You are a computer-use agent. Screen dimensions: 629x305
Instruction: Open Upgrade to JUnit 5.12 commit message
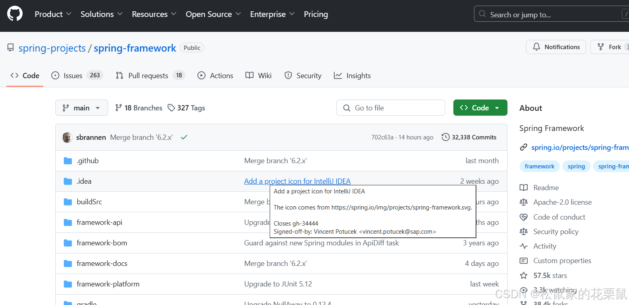click(x=278, y=284)
